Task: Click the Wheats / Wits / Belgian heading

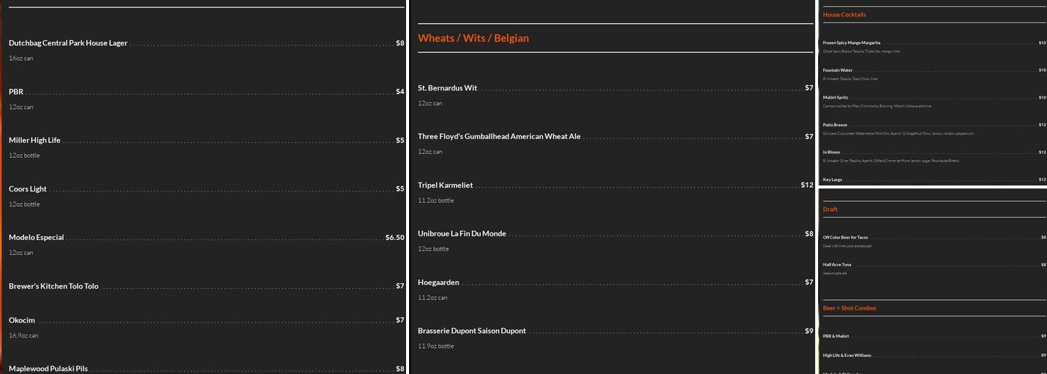Action: coord(473,38)
